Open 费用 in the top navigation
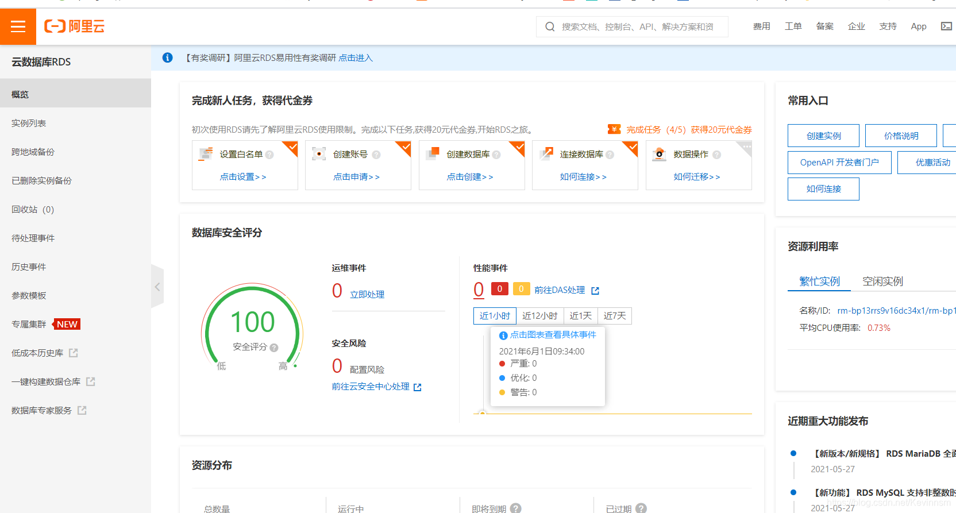The image size is (956, 513). (761, 26)
